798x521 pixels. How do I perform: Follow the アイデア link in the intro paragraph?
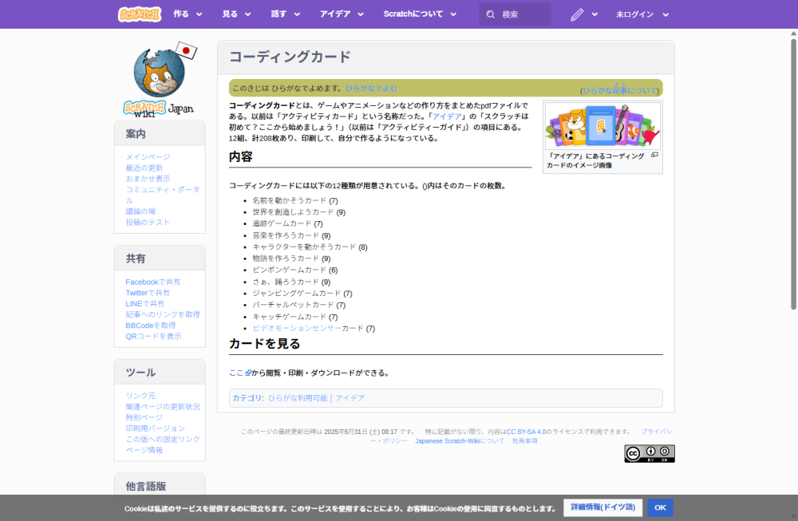tap(447, 116)
